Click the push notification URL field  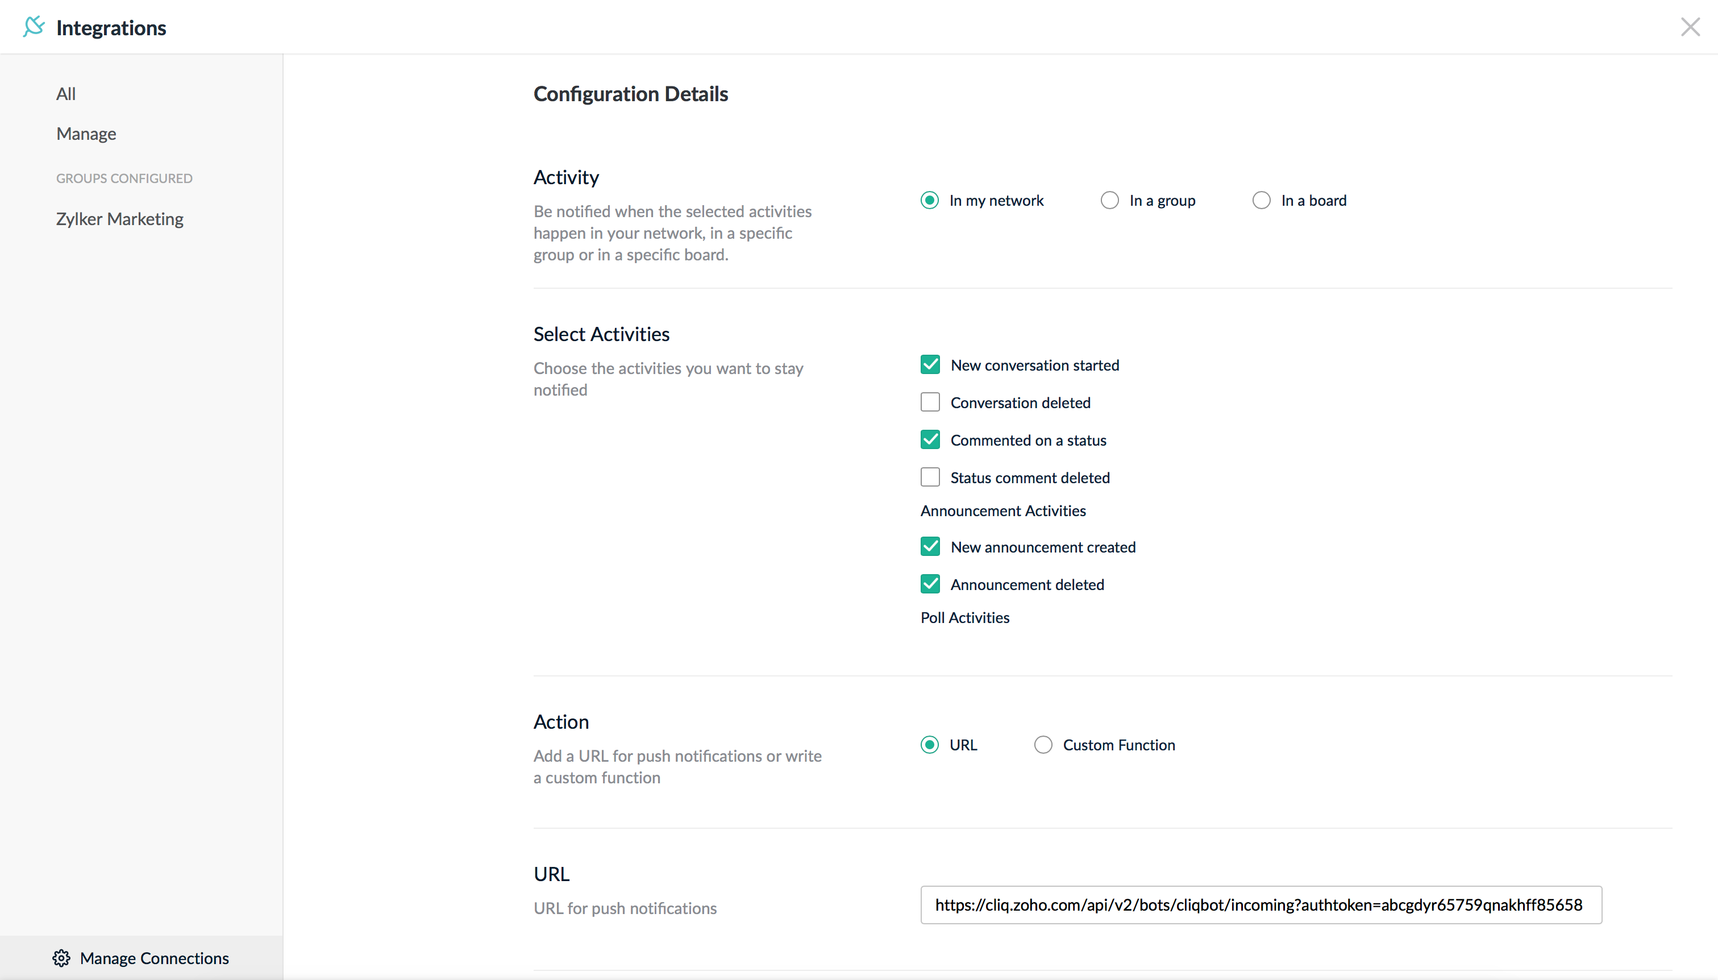tap(1261, 904)
